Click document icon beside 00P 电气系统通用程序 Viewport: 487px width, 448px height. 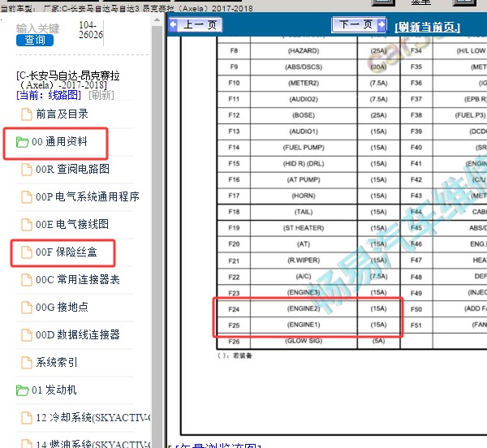[27, 197]
